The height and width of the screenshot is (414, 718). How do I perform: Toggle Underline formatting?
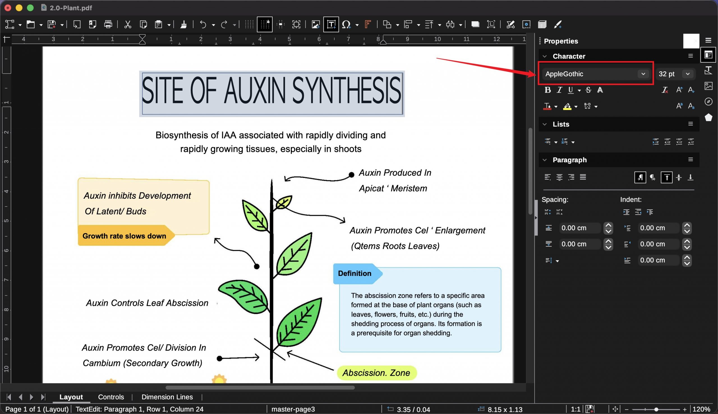570,90
